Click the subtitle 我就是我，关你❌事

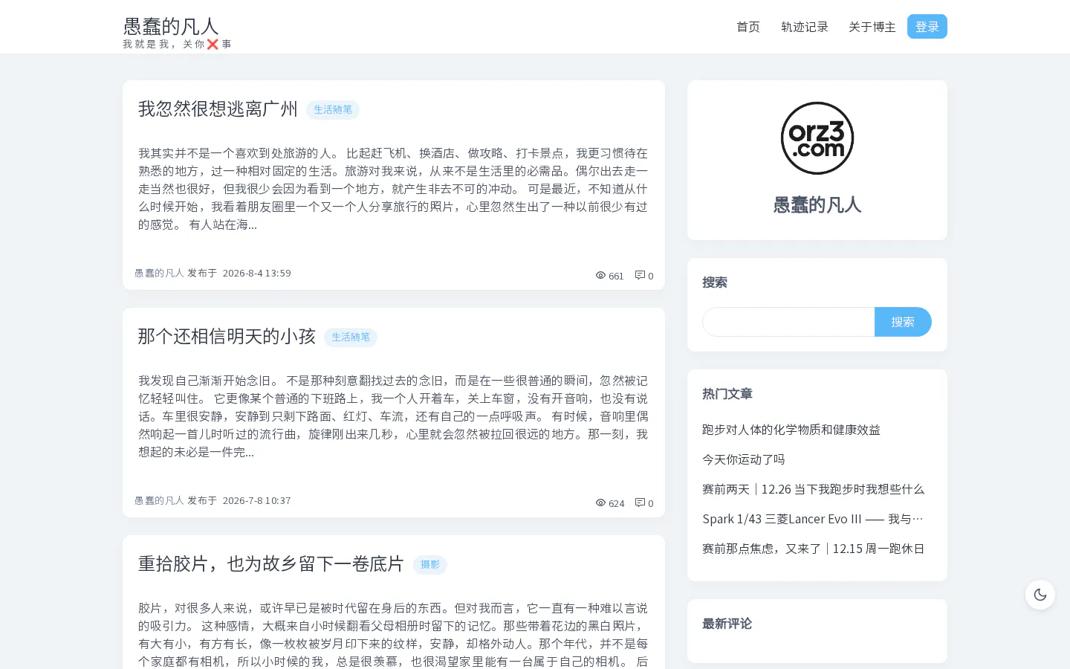177,44
